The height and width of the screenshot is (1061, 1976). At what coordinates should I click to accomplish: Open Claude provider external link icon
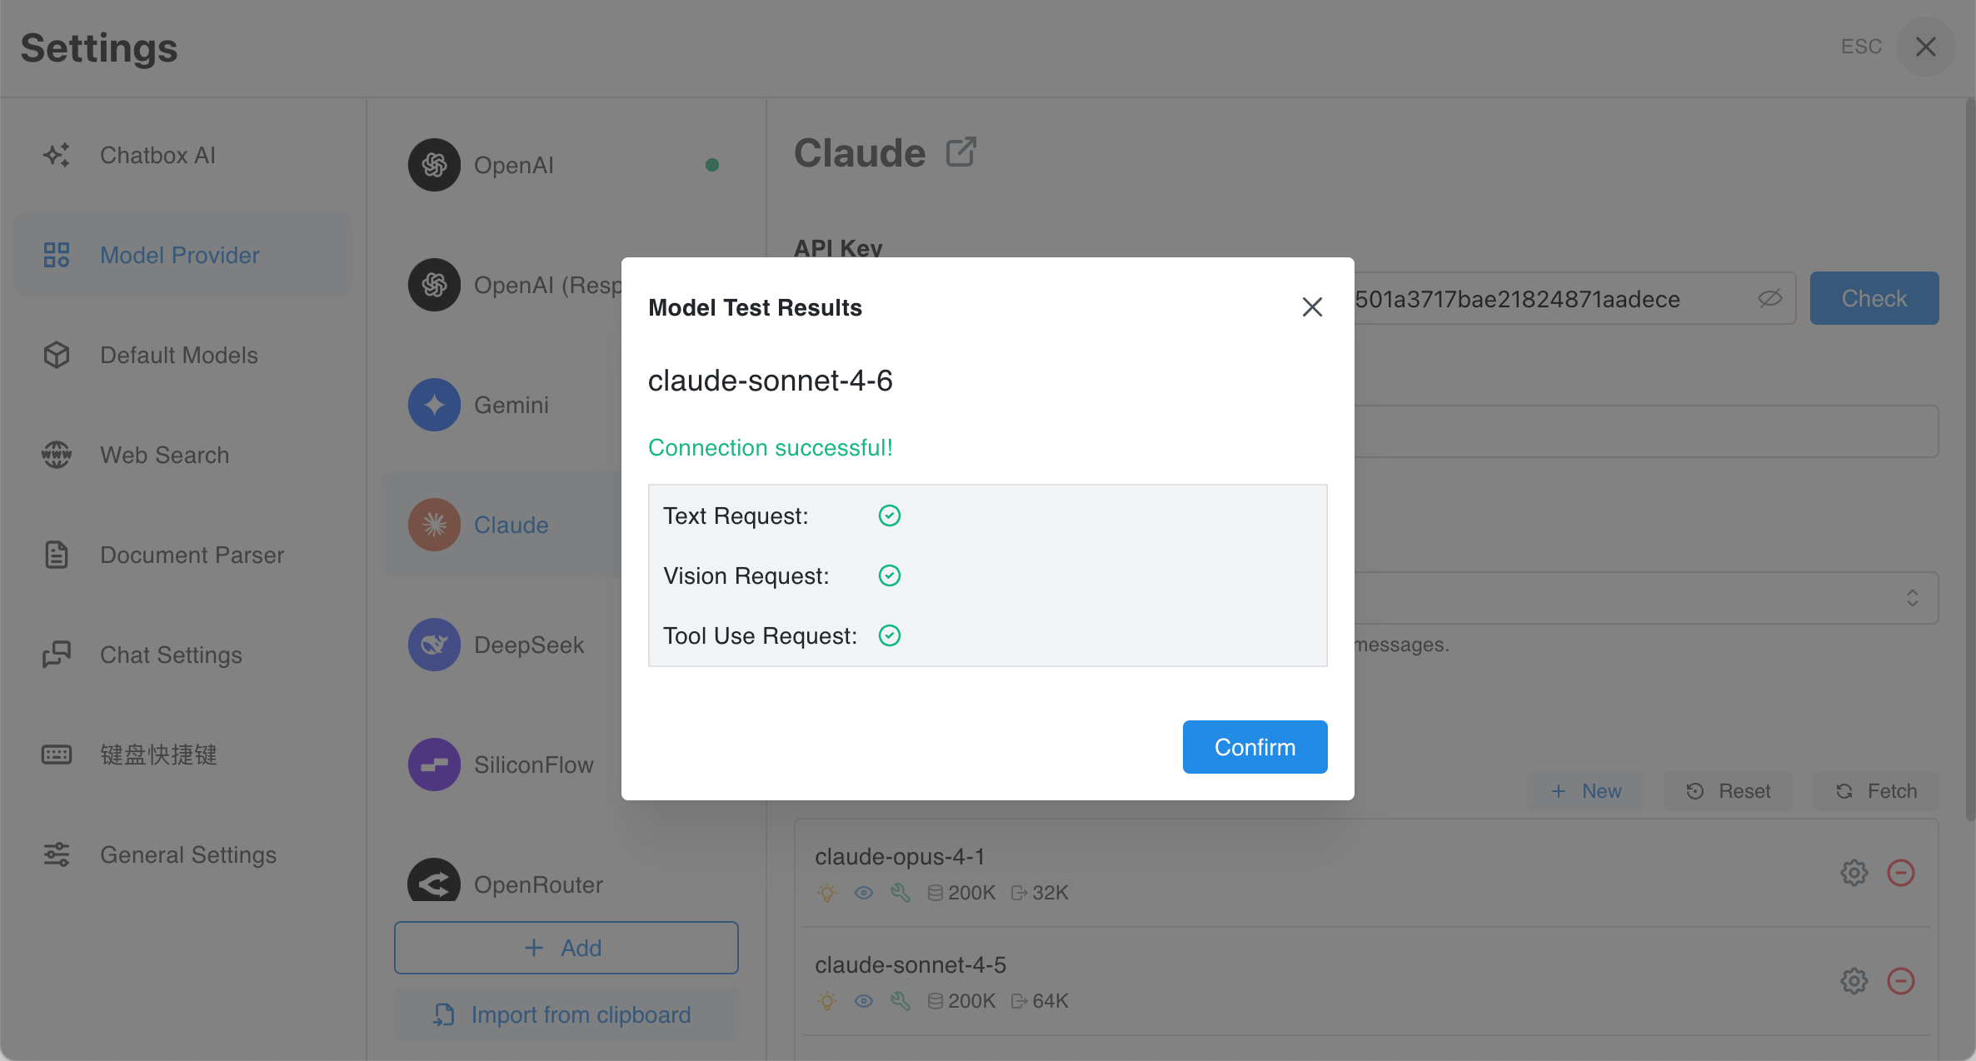tap(961, 152)
